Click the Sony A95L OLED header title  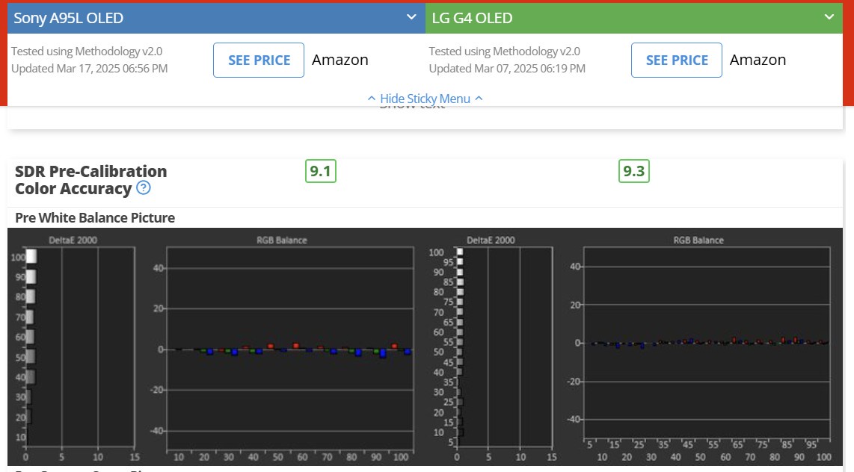69,18
